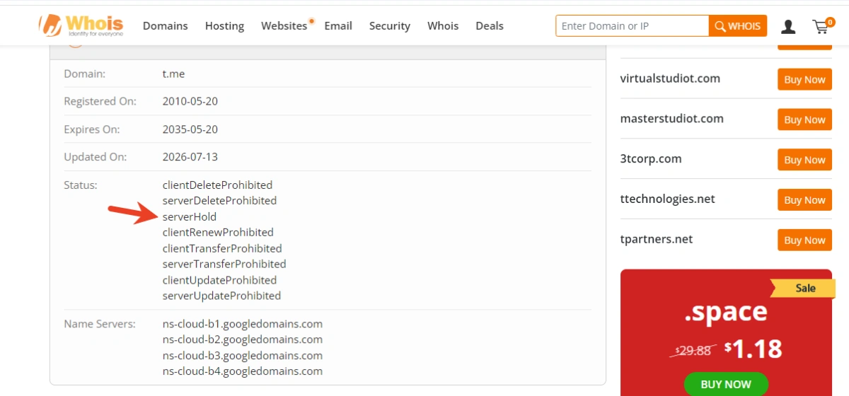Image resolution: width=849 pixels, height=396 pixels.
Task: Click the yellow Sale ribbon badge
Action: point(802,288)
